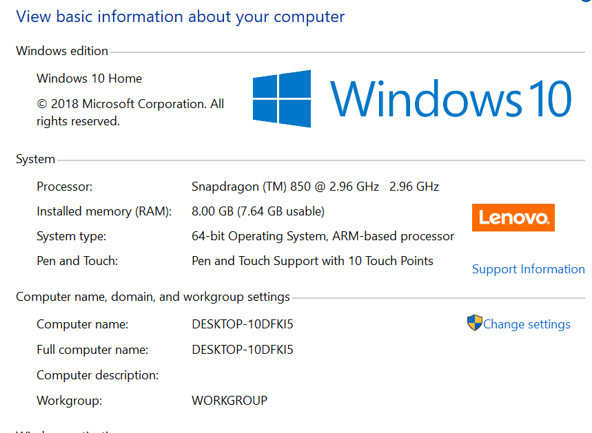592x433 pixels.
Task: Click the computer name, domain, workgroup heading
Action: point(153,297)
